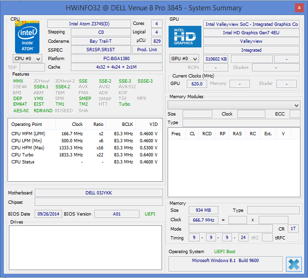Click the Bay Trail-T codename field
This screenshot has width=308, height=278.
click(100, 41)
